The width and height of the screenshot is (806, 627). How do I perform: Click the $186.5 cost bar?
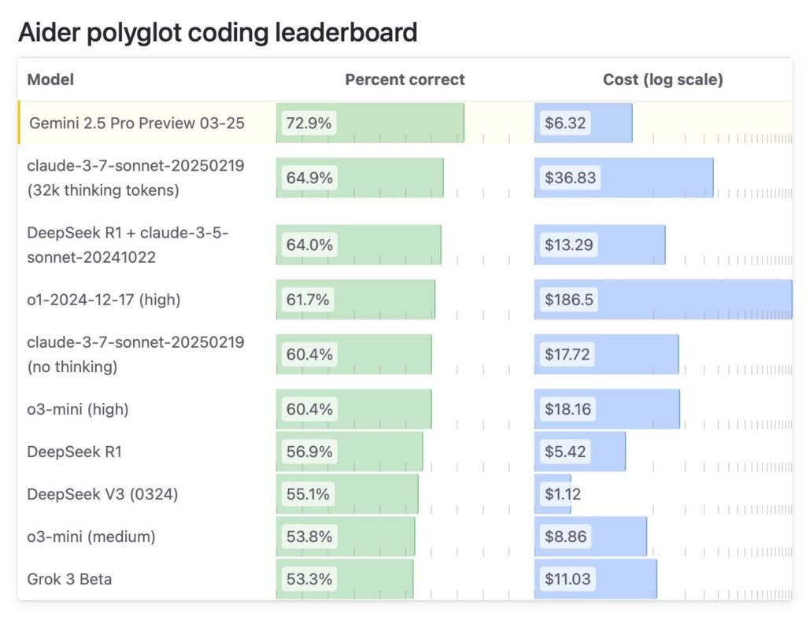[663, 300]
